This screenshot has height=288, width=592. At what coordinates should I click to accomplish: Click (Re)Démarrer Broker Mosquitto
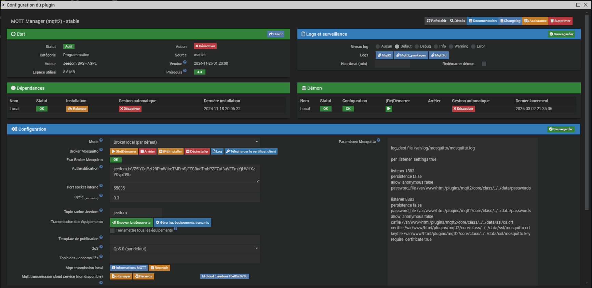[124, 152]
